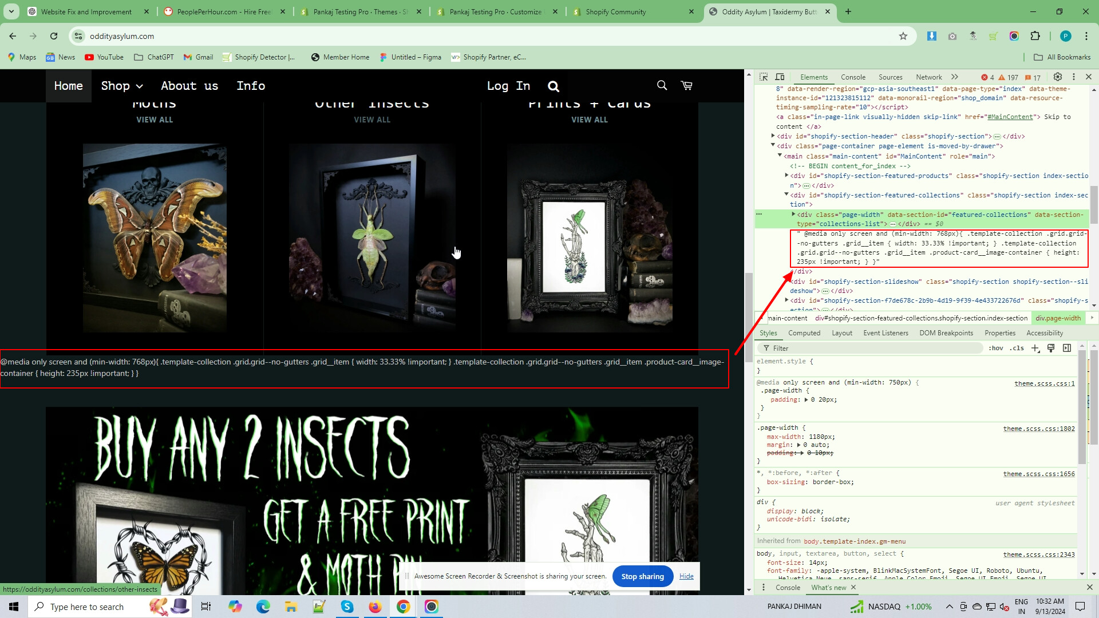Open the Accessibility tab
Screen dimensions: 1099x618
coord(1044,333)
